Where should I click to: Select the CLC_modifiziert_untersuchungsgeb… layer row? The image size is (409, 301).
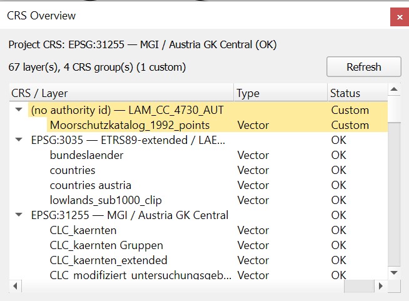(x=198, y=275)
